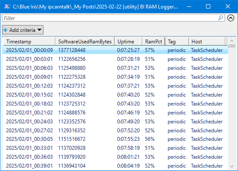Image resolution: width=238 pixels, height=171 pixels.
Task: Click RAM bytes value 1377128448
Action: (x=72, y=50)
